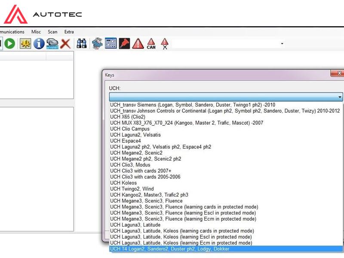Select UCH Clio Campus
The width and height of the screenshot is (344, 258).
[226, 129]
